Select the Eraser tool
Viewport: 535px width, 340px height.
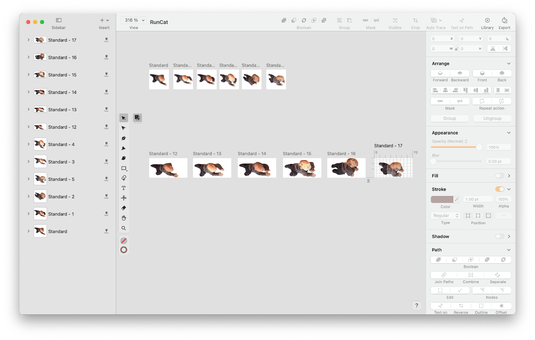click(x=123, y=208)
